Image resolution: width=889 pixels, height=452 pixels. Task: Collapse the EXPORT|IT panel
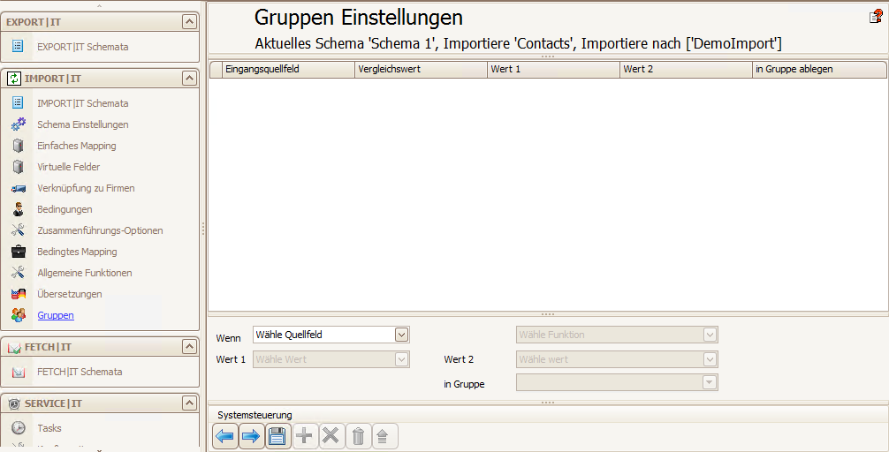[x=189, y=21]
